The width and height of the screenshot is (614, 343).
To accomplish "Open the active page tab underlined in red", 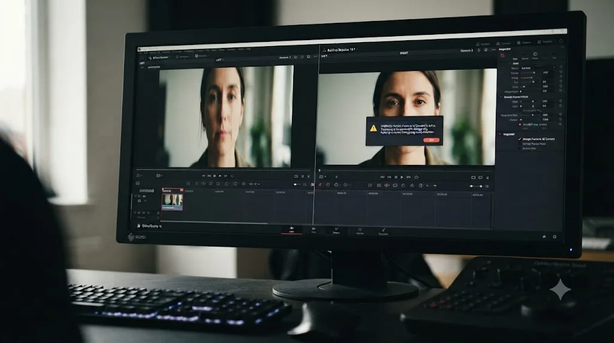I will [x=291, y=230].
